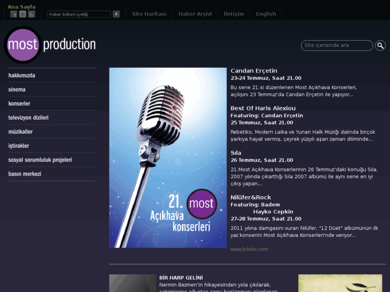Open the Facebook social icon
Image resolution: width=390 pixels, height=292 pixels.
[14, 14]
